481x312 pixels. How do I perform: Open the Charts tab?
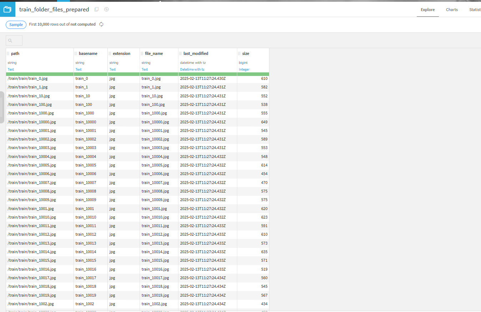[452, 10]
